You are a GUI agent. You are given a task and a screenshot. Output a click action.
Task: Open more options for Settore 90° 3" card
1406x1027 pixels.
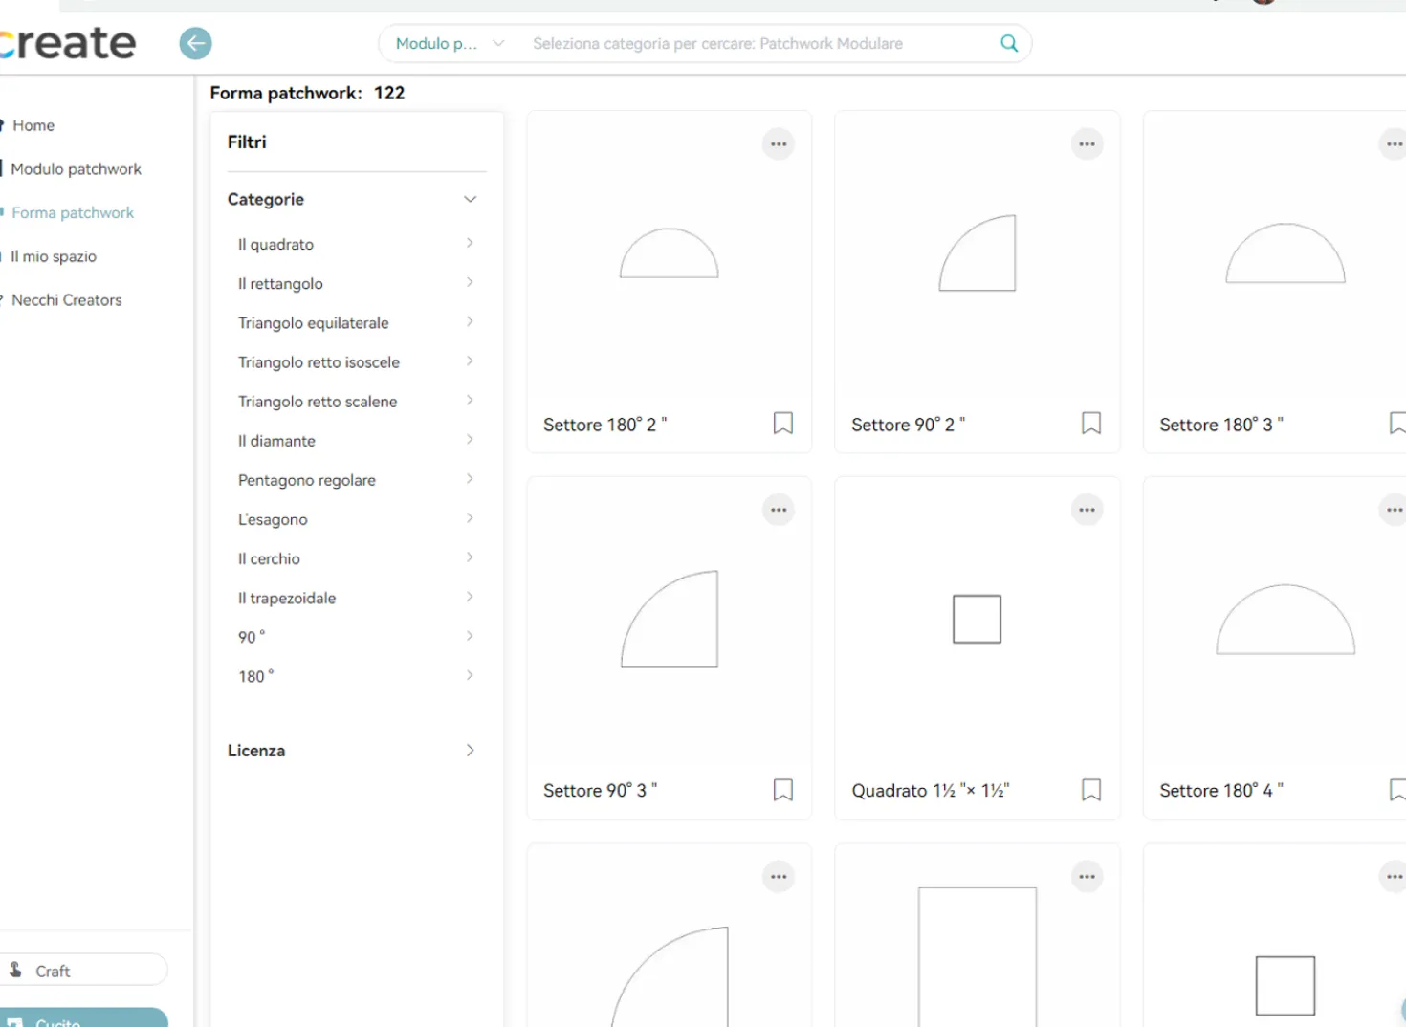click(x=779, y=510)
